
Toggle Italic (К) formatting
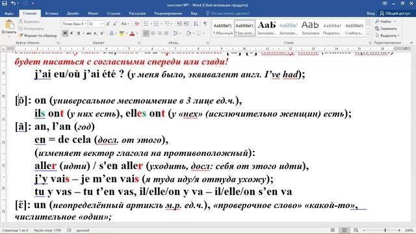[71, 33]
